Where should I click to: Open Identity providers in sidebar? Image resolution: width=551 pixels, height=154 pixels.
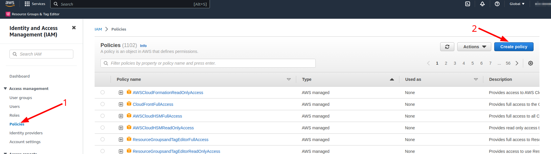tap(26, 133)
